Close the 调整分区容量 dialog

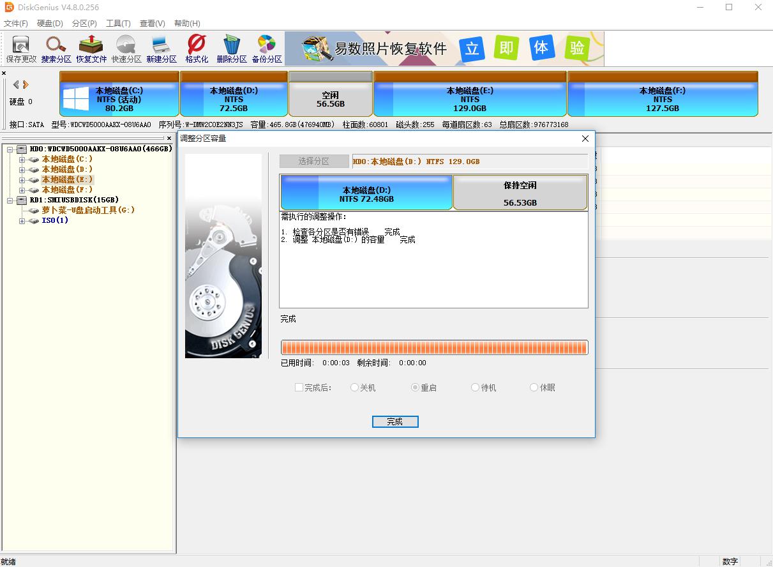point(585,139)
